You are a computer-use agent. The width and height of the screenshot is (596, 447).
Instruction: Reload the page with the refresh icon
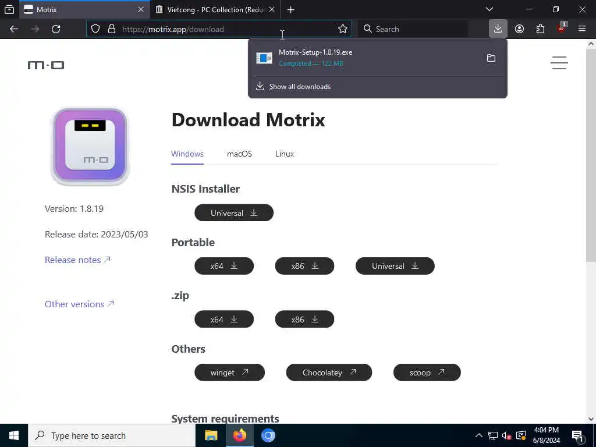point(56,29)
